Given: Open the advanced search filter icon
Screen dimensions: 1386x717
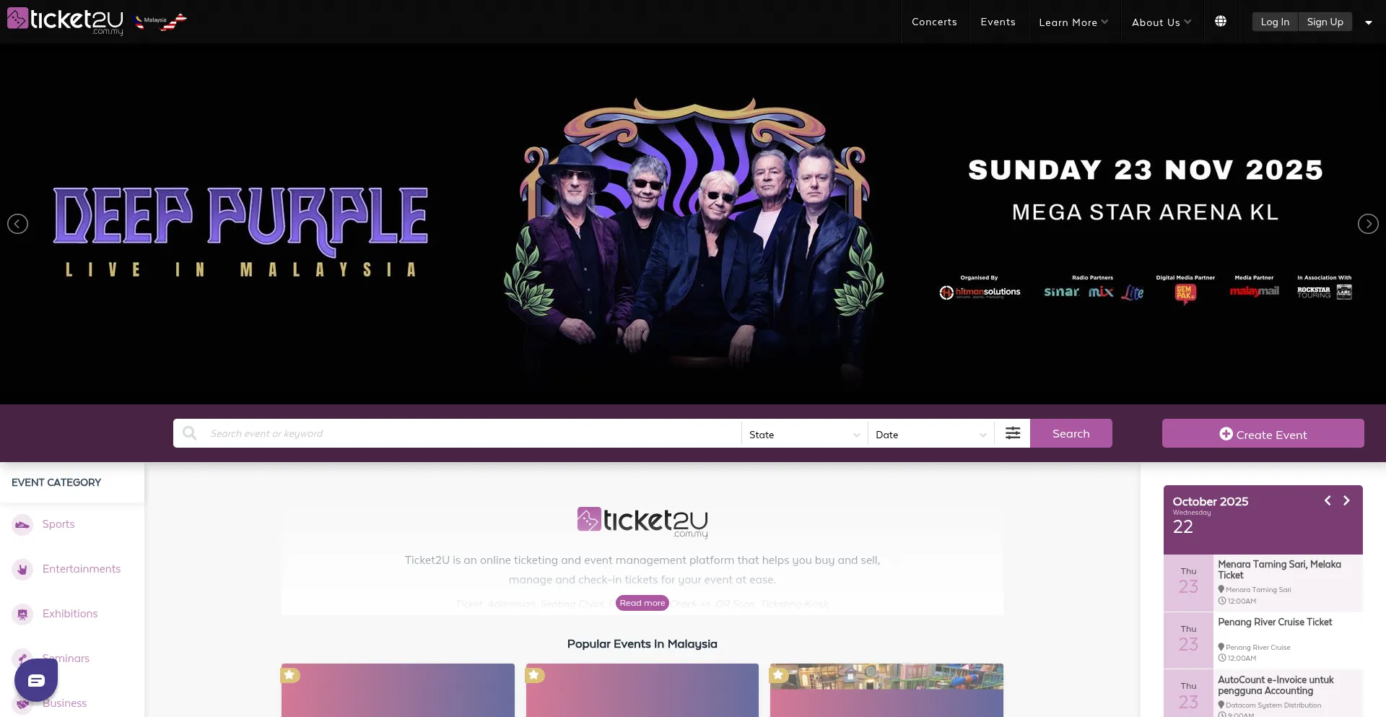Looking at the screenshot, I should (x=1013, y=433).
